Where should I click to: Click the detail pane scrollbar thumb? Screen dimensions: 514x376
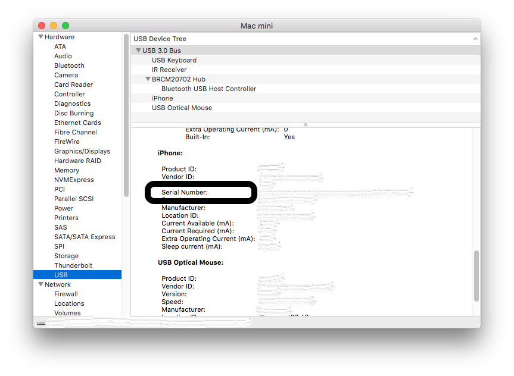pos(476,276)
